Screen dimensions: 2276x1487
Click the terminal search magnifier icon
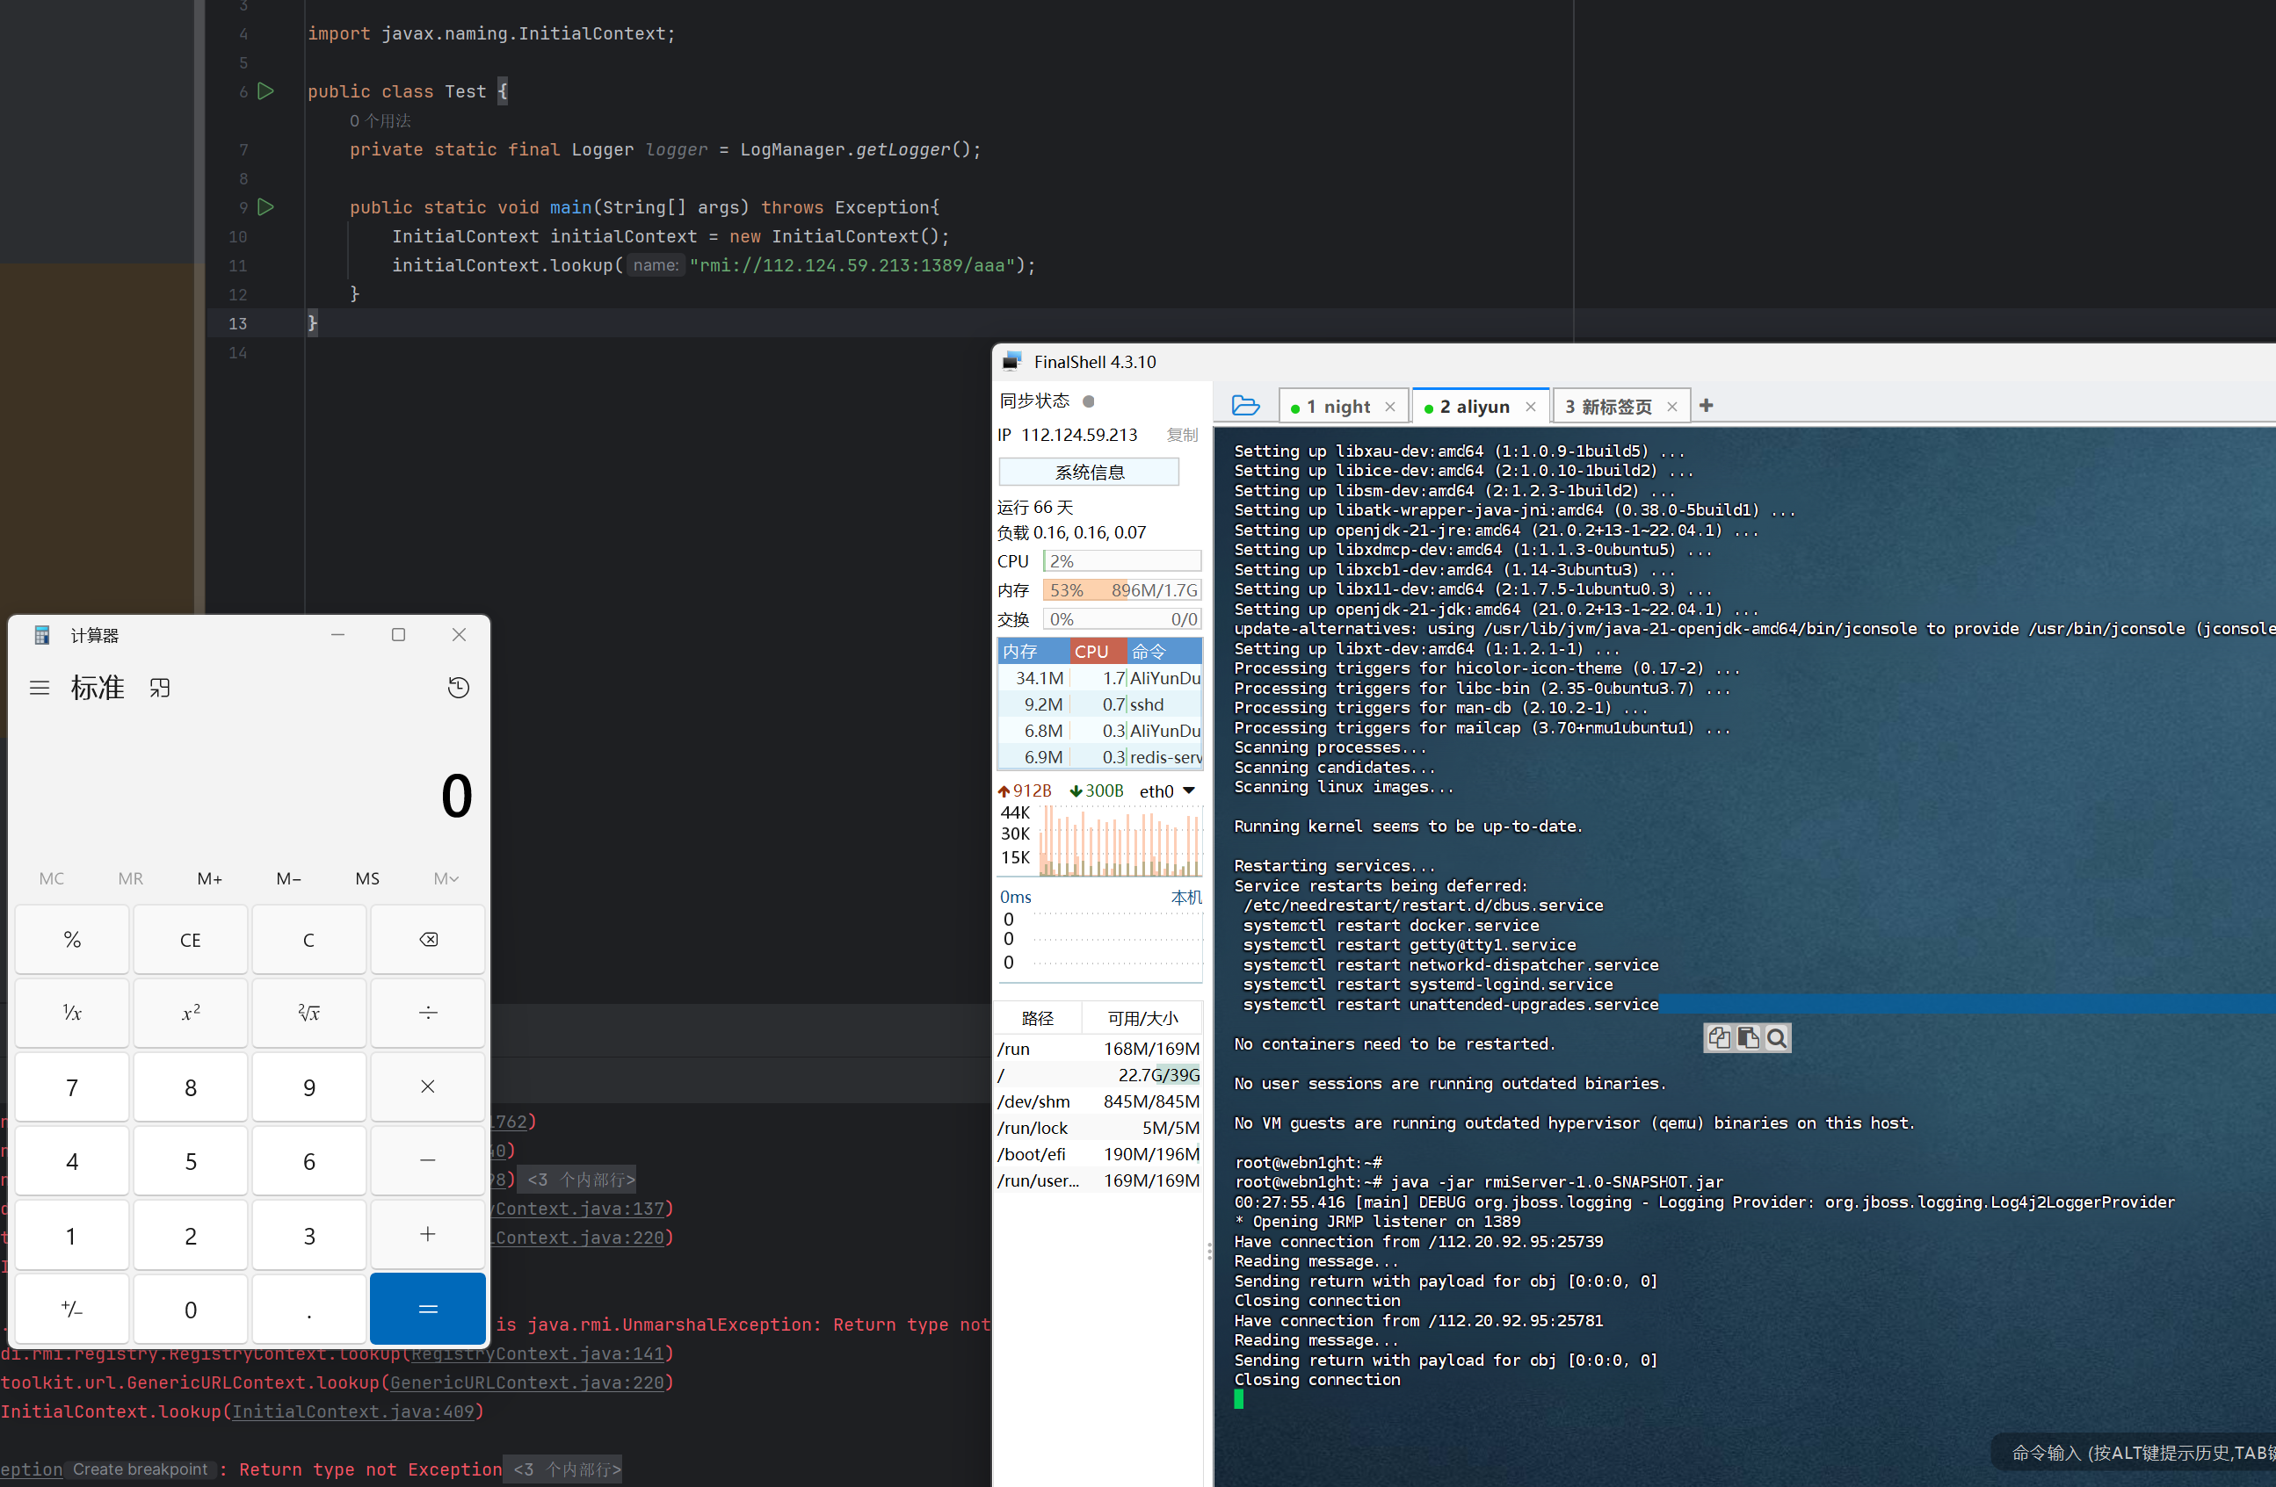(1777, 1038)
